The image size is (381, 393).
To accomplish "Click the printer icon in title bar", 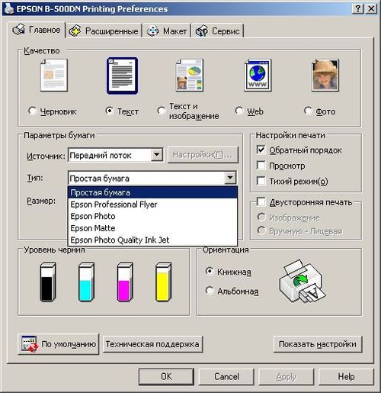I will click(9, 8).
